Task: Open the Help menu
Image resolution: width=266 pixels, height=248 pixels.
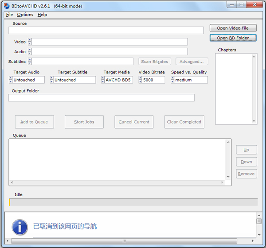Action: [42, 15]
